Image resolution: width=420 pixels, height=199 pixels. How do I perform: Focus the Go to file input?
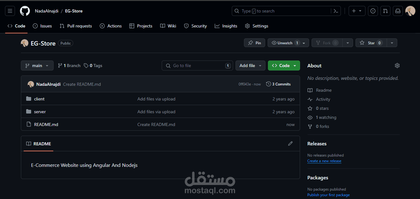197,66
